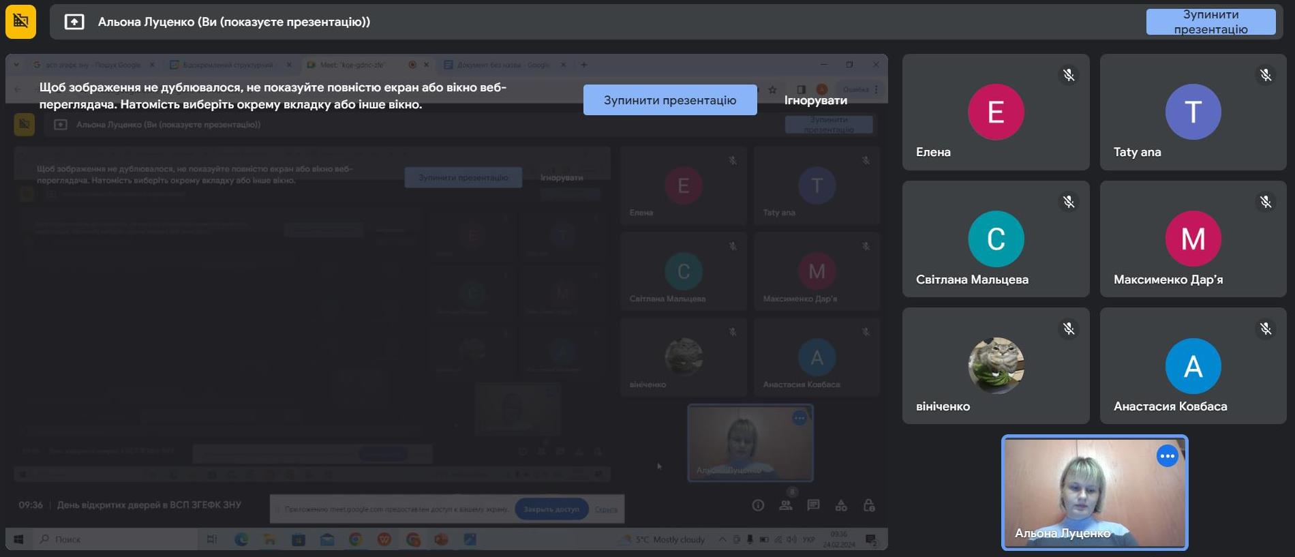Screen dimensions: 1295x557
Task: Click the Закрыть доступ button in sharing bar
Action: click(551, 509)
